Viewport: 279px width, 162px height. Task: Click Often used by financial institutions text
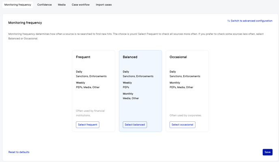(x=90, y=113)
